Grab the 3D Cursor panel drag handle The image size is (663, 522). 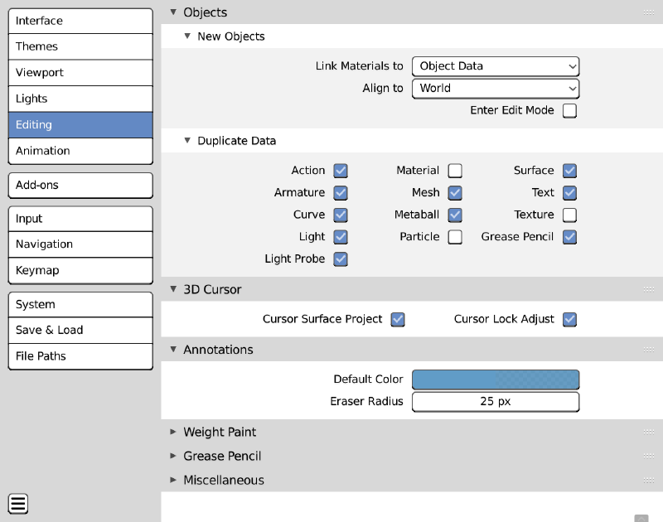[649, 289]
